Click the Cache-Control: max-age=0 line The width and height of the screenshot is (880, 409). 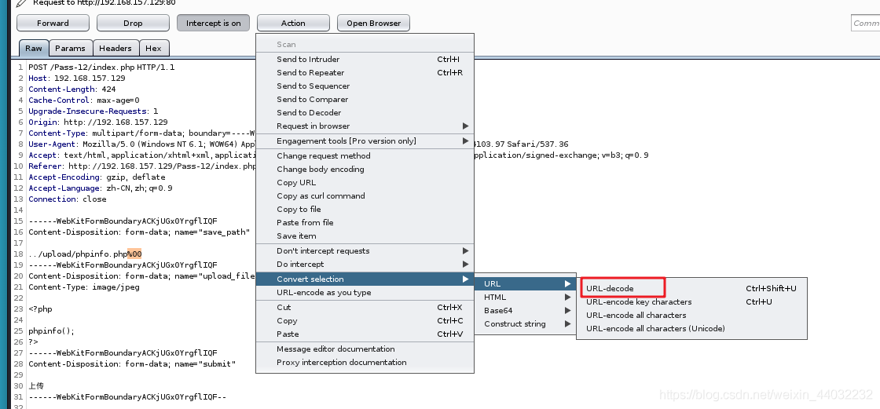(x=84, y=100)
